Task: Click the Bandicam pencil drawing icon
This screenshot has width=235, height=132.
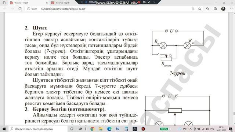Action: point(149,2)
